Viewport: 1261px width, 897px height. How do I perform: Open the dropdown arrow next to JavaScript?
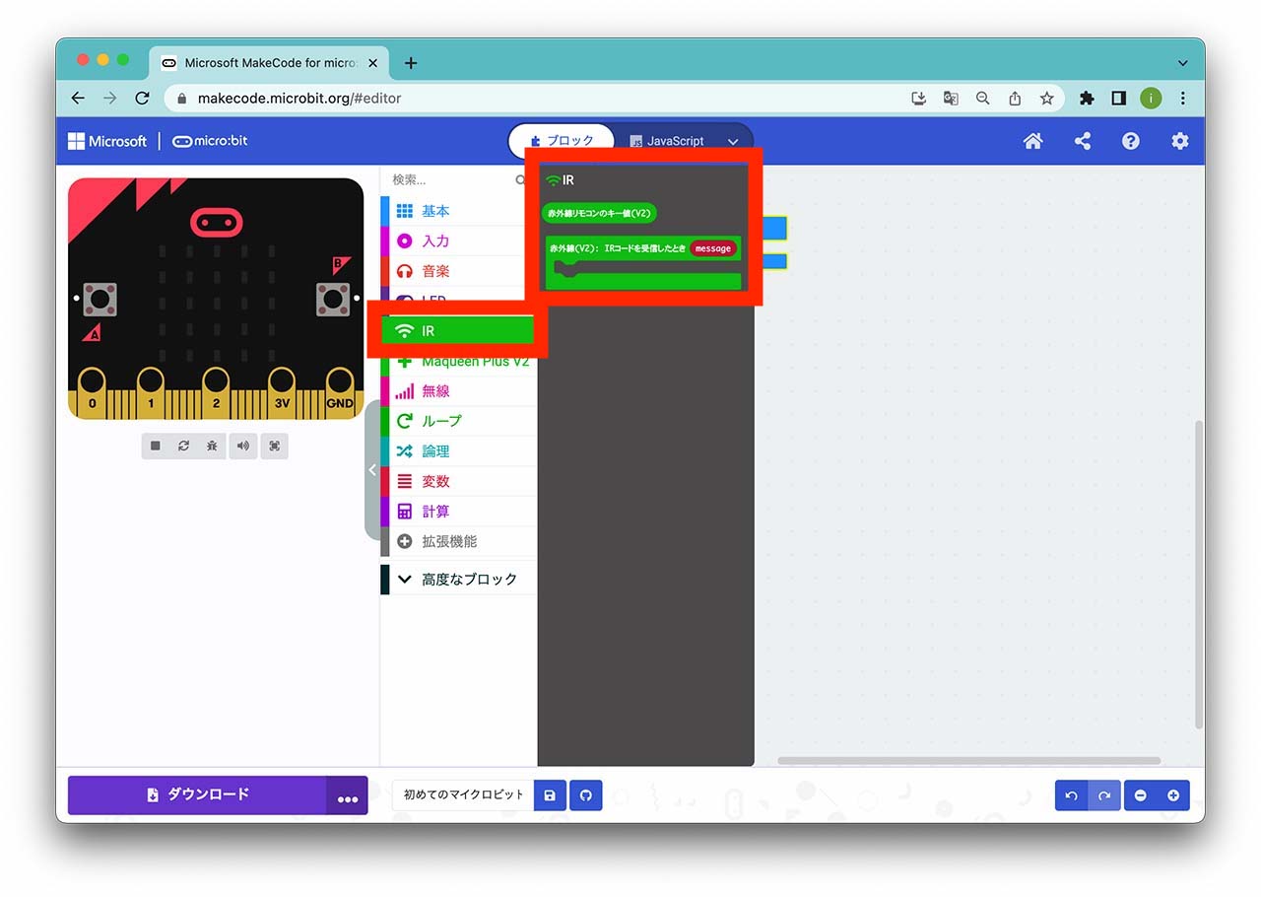[733, 141]
